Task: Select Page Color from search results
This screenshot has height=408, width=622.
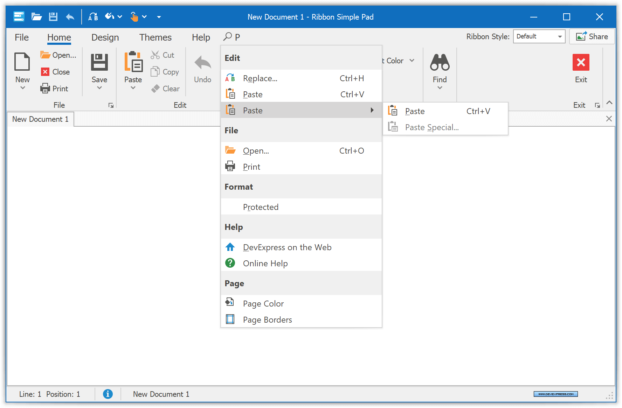Action: (263, 304)
